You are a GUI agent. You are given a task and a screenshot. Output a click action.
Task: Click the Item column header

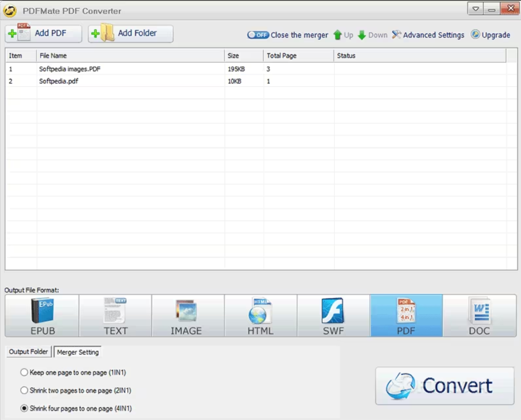[x=21, y=56]
